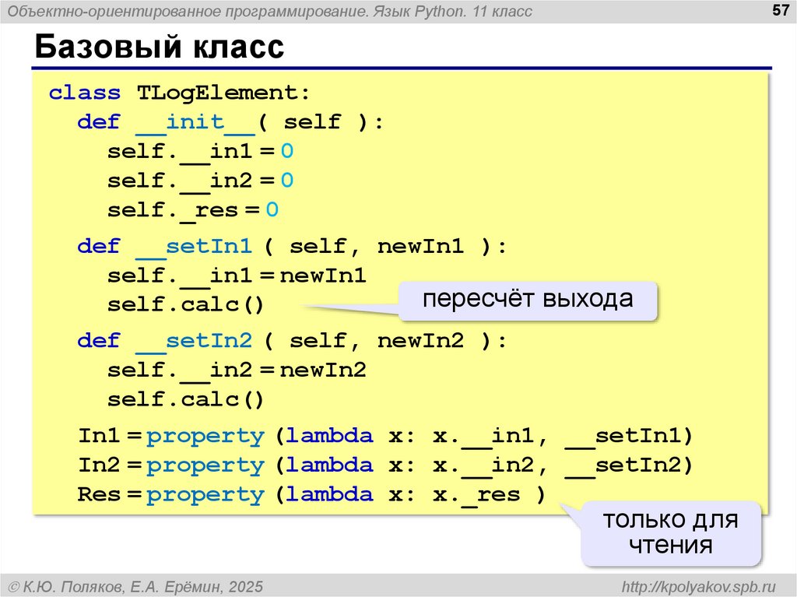This screenshot has height=597, width=797.
Task: Click the "пересчёт выхода" callout
Action: [528, 300]
